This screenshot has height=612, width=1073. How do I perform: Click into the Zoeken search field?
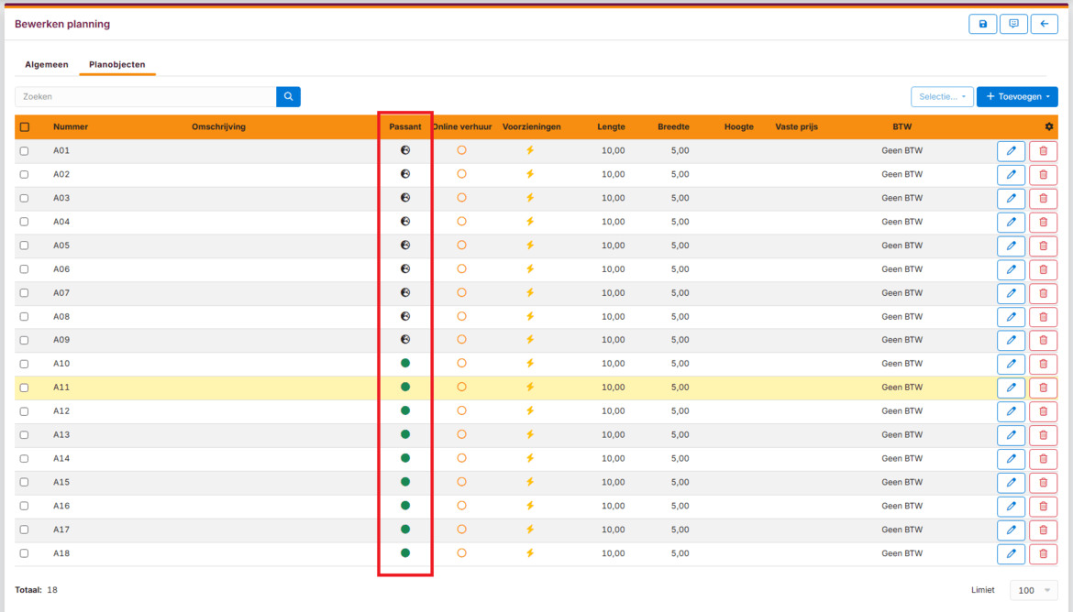(x=145, y=96)
